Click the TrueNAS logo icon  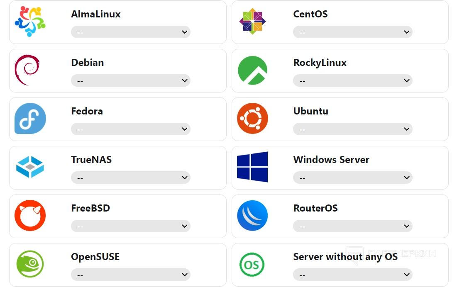(x=30, y=167)
